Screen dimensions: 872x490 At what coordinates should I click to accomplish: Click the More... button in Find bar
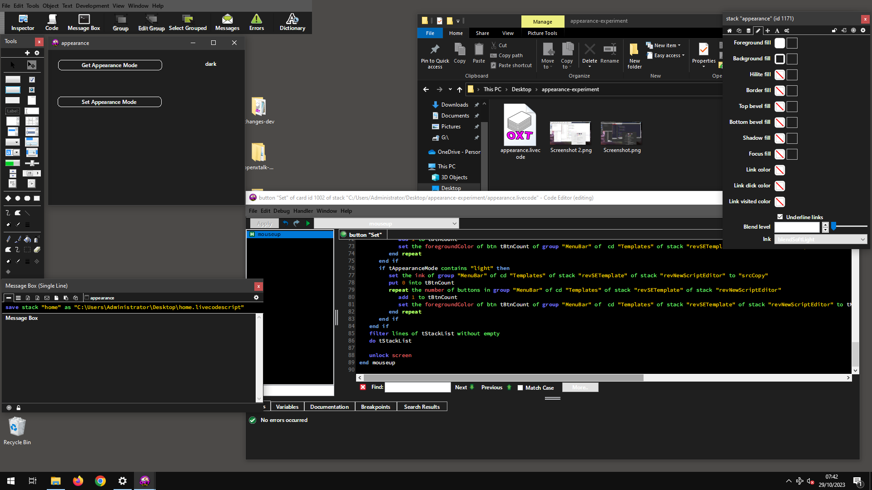tap(580, 387)
